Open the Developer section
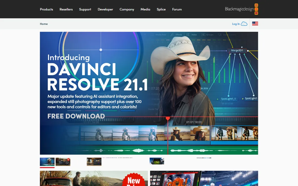Viewport: 298px width, 186px height. 105,9
